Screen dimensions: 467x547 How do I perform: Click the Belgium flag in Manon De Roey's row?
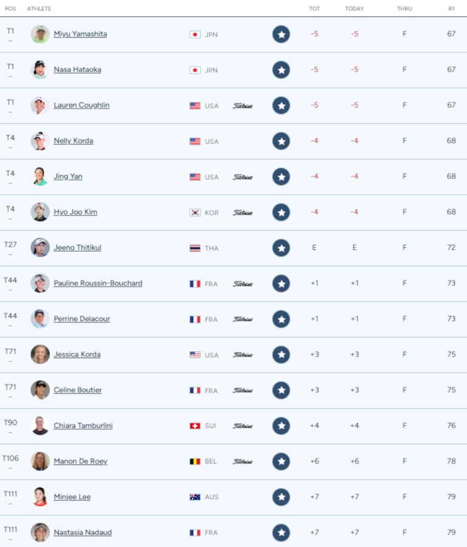pos(195,461)
